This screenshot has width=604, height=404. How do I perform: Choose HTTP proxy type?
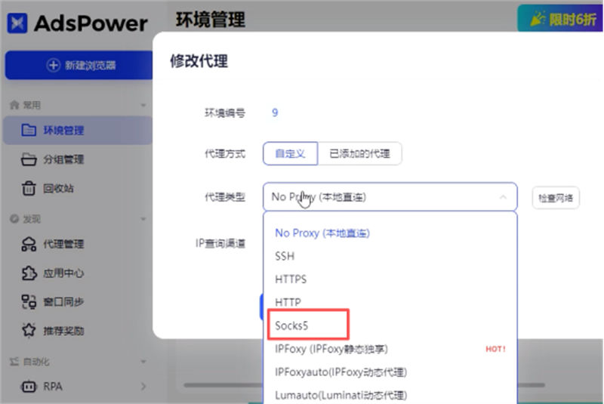pos(390,302)
